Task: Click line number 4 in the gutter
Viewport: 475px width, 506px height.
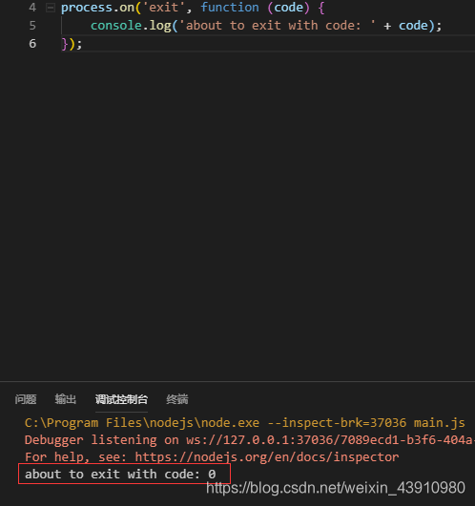Action: point(32,8)
